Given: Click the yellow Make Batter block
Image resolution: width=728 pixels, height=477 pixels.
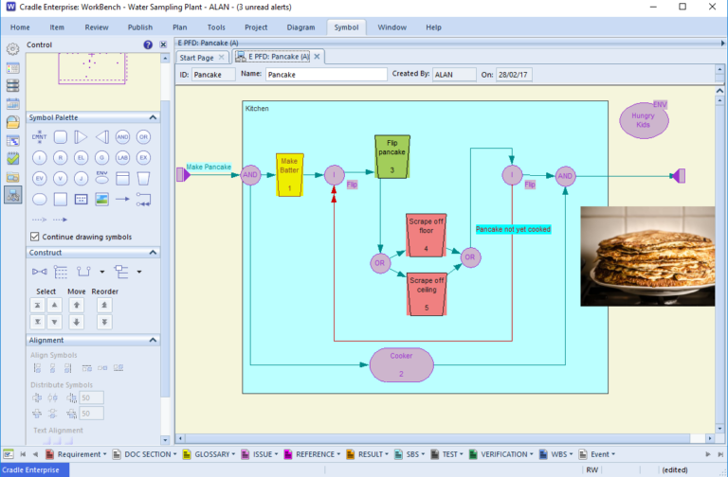Looking at the screenshot, I should click(x=289, y=175).
